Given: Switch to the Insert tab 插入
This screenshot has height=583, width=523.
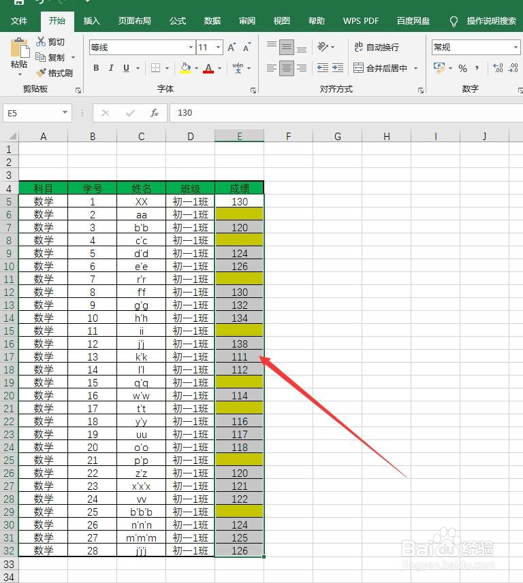Looking at the screenshot, I should click(x=91, y=21).
